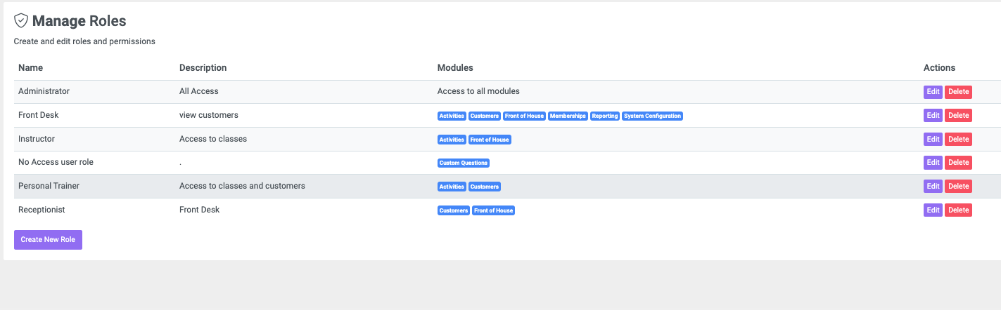Click Front of House tag in Front Desk row
Viewport: 1001px width, 310px height.
[x=523, y=116]
